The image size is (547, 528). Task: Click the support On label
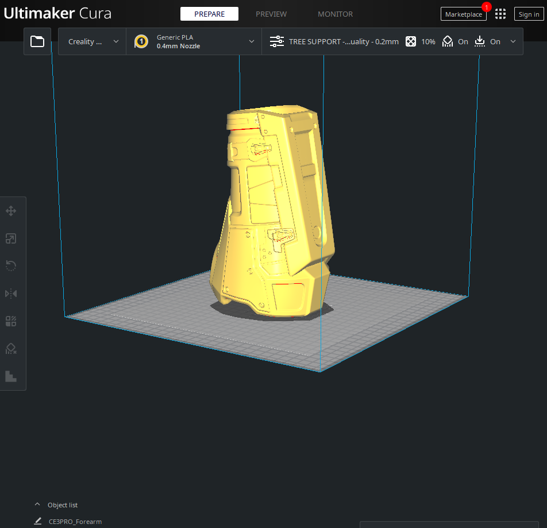pyautogui.click(x=463, y=41)
